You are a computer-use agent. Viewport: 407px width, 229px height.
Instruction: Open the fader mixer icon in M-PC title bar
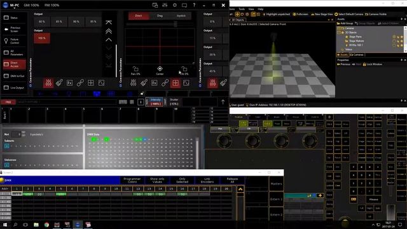pos(165,5)
